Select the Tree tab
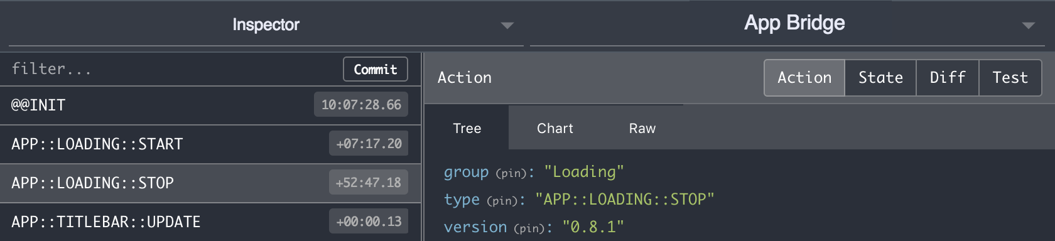Image resolution: width=1055 pixels, height=241 pixels. tap(467, 128)
